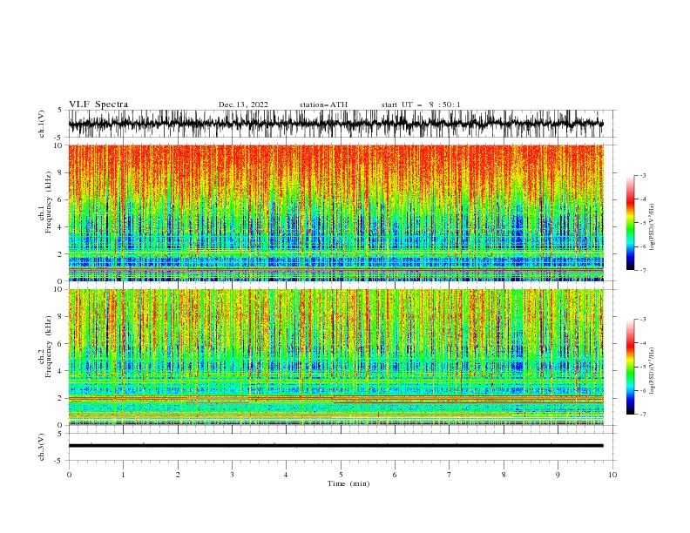Click the '-5' tick on ch.3 voltage axis

[59, 461]
